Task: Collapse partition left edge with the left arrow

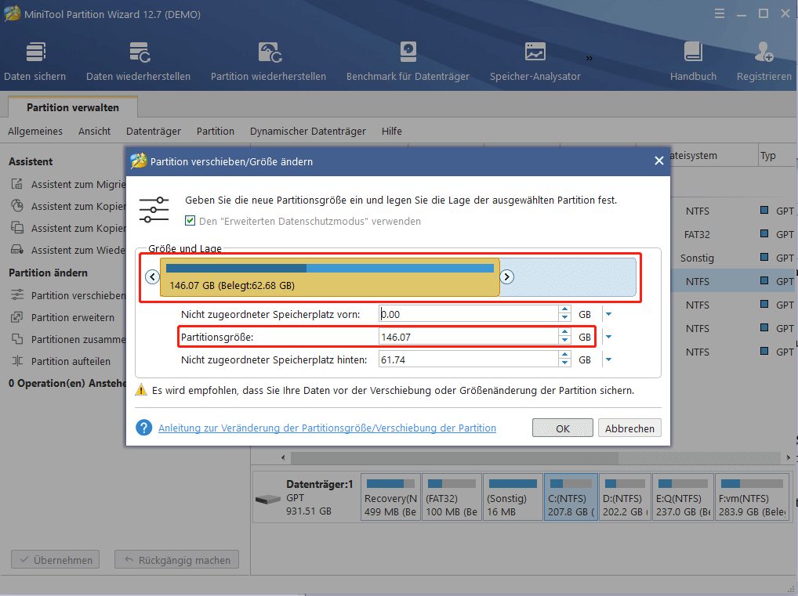Action: click(x=152, y=276)
